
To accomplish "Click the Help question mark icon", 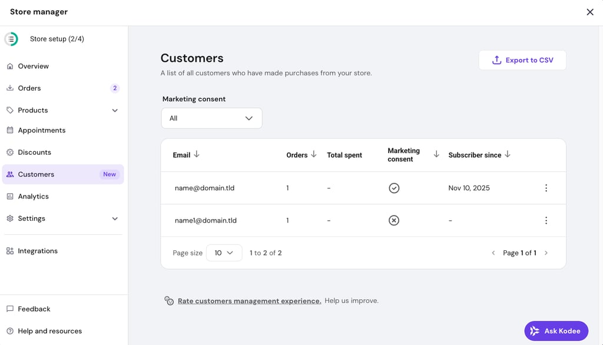I will pos(10,331).
